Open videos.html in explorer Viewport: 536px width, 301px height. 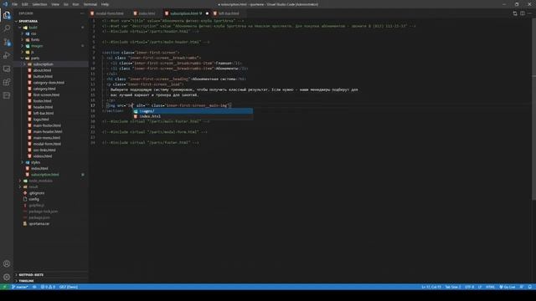(43, 156)
